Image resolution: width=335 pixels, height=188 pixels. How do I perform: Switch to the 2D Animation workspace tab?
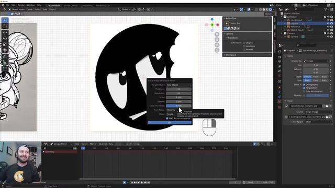tap(53, 6)
